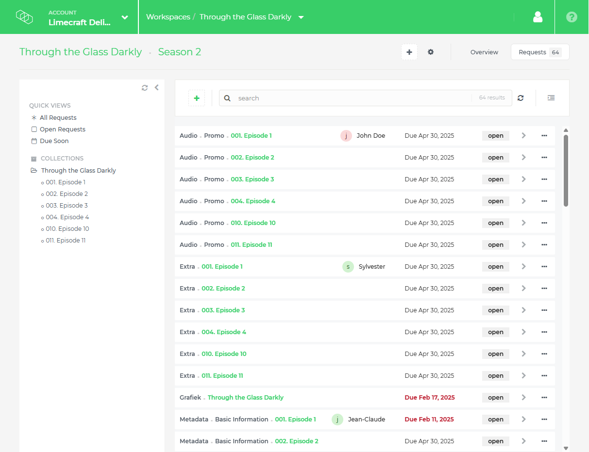Select the Due Soon quick view

coord(54,141)
